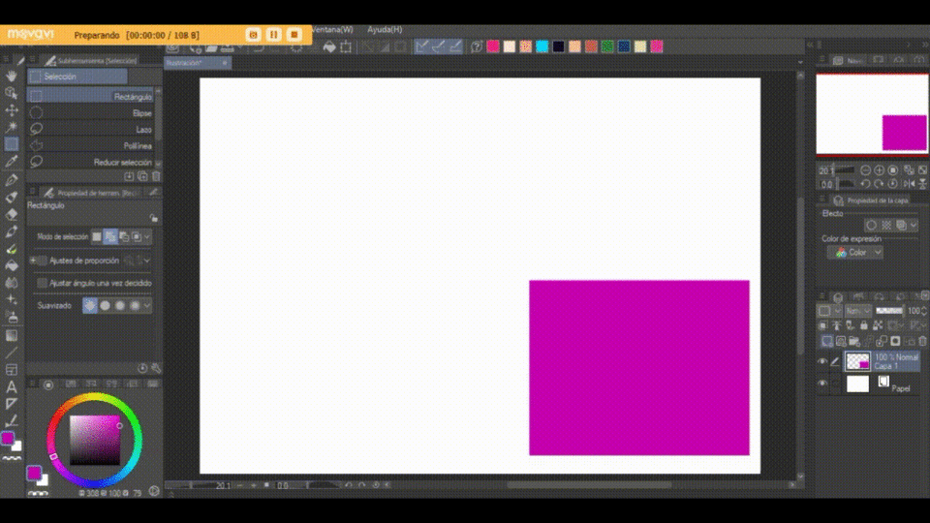Zoom in using Navigator plus icon
The width and height of the screenshot is (930, 523).
coord(879,170)
